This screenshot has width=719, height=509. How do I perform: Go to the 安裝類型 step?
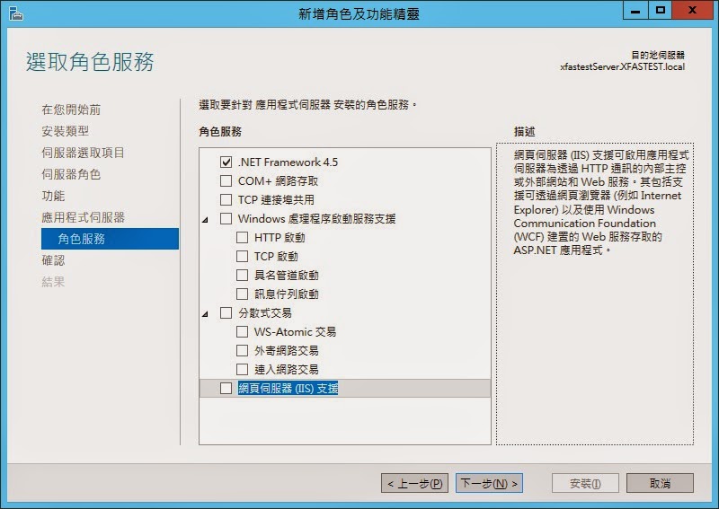(x=65, y=131)
